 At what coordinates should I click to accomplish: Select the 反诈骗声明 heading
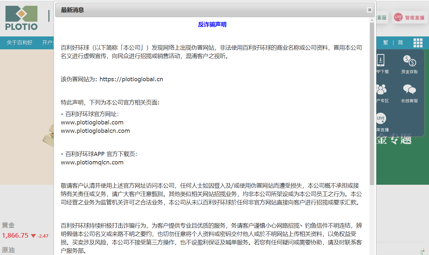click(212, 25)
